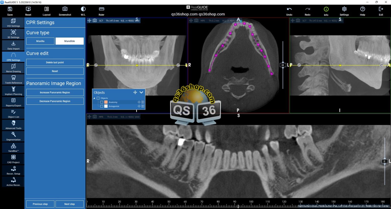Select the Implant Planning tool
391x209 pixels.
point(13,91)
